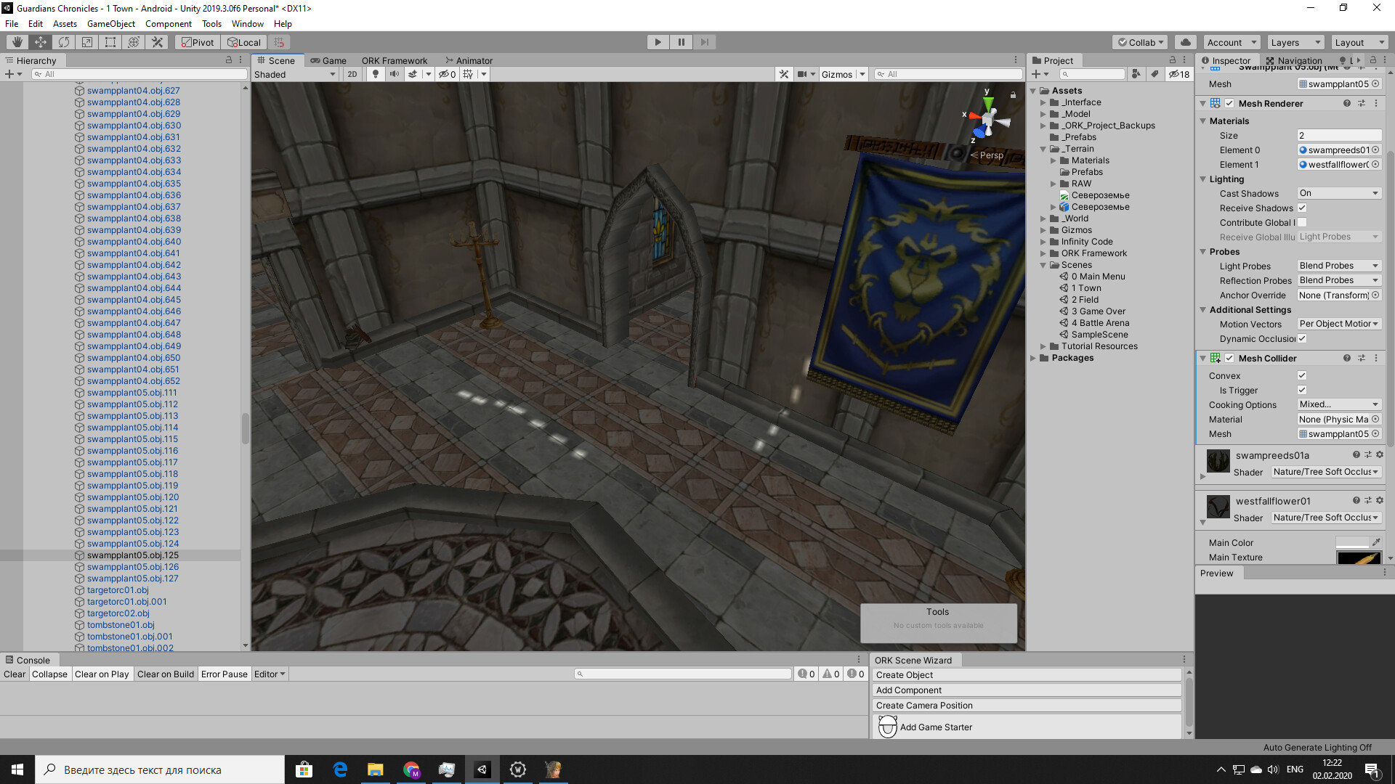Toggle scene lighting with the sun icon
Screen dimensions: 1395x784
[375, 74]
